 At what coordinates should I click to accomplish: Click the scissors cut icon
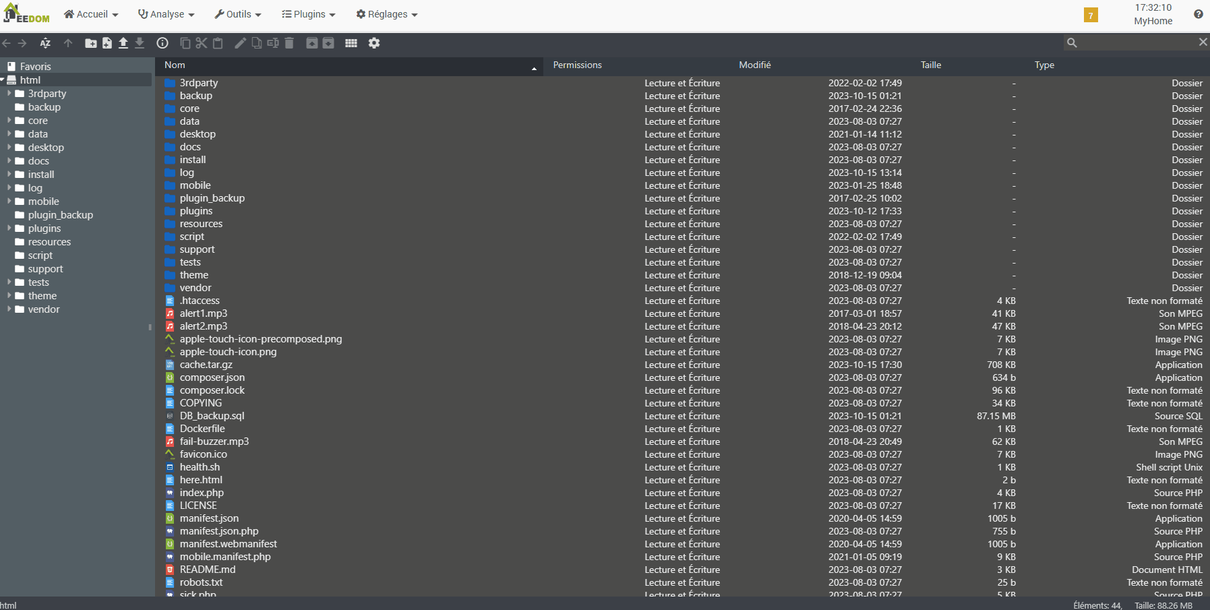point(202,43)
